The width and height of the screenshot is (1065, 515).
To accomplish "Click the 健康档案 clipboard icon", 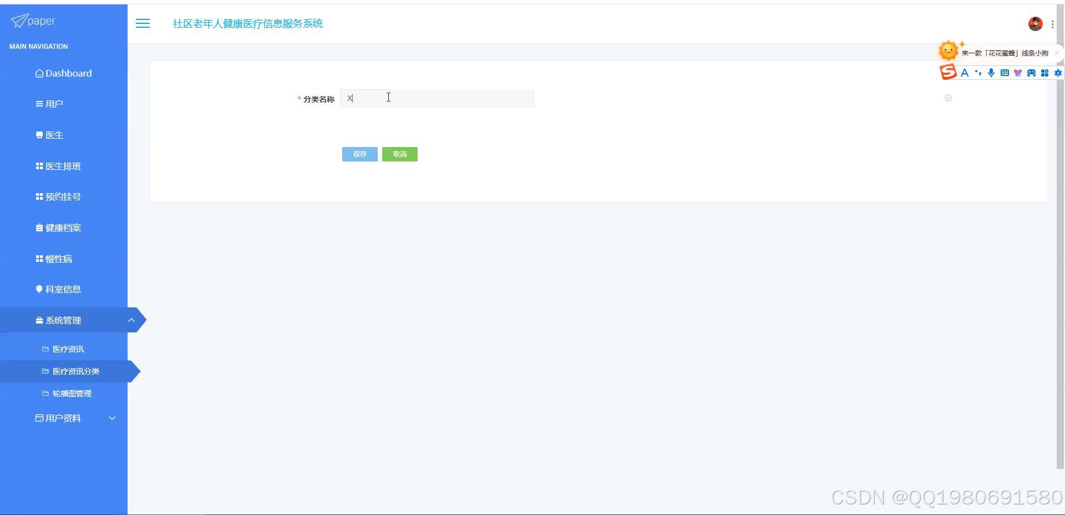I will (39, 228).
